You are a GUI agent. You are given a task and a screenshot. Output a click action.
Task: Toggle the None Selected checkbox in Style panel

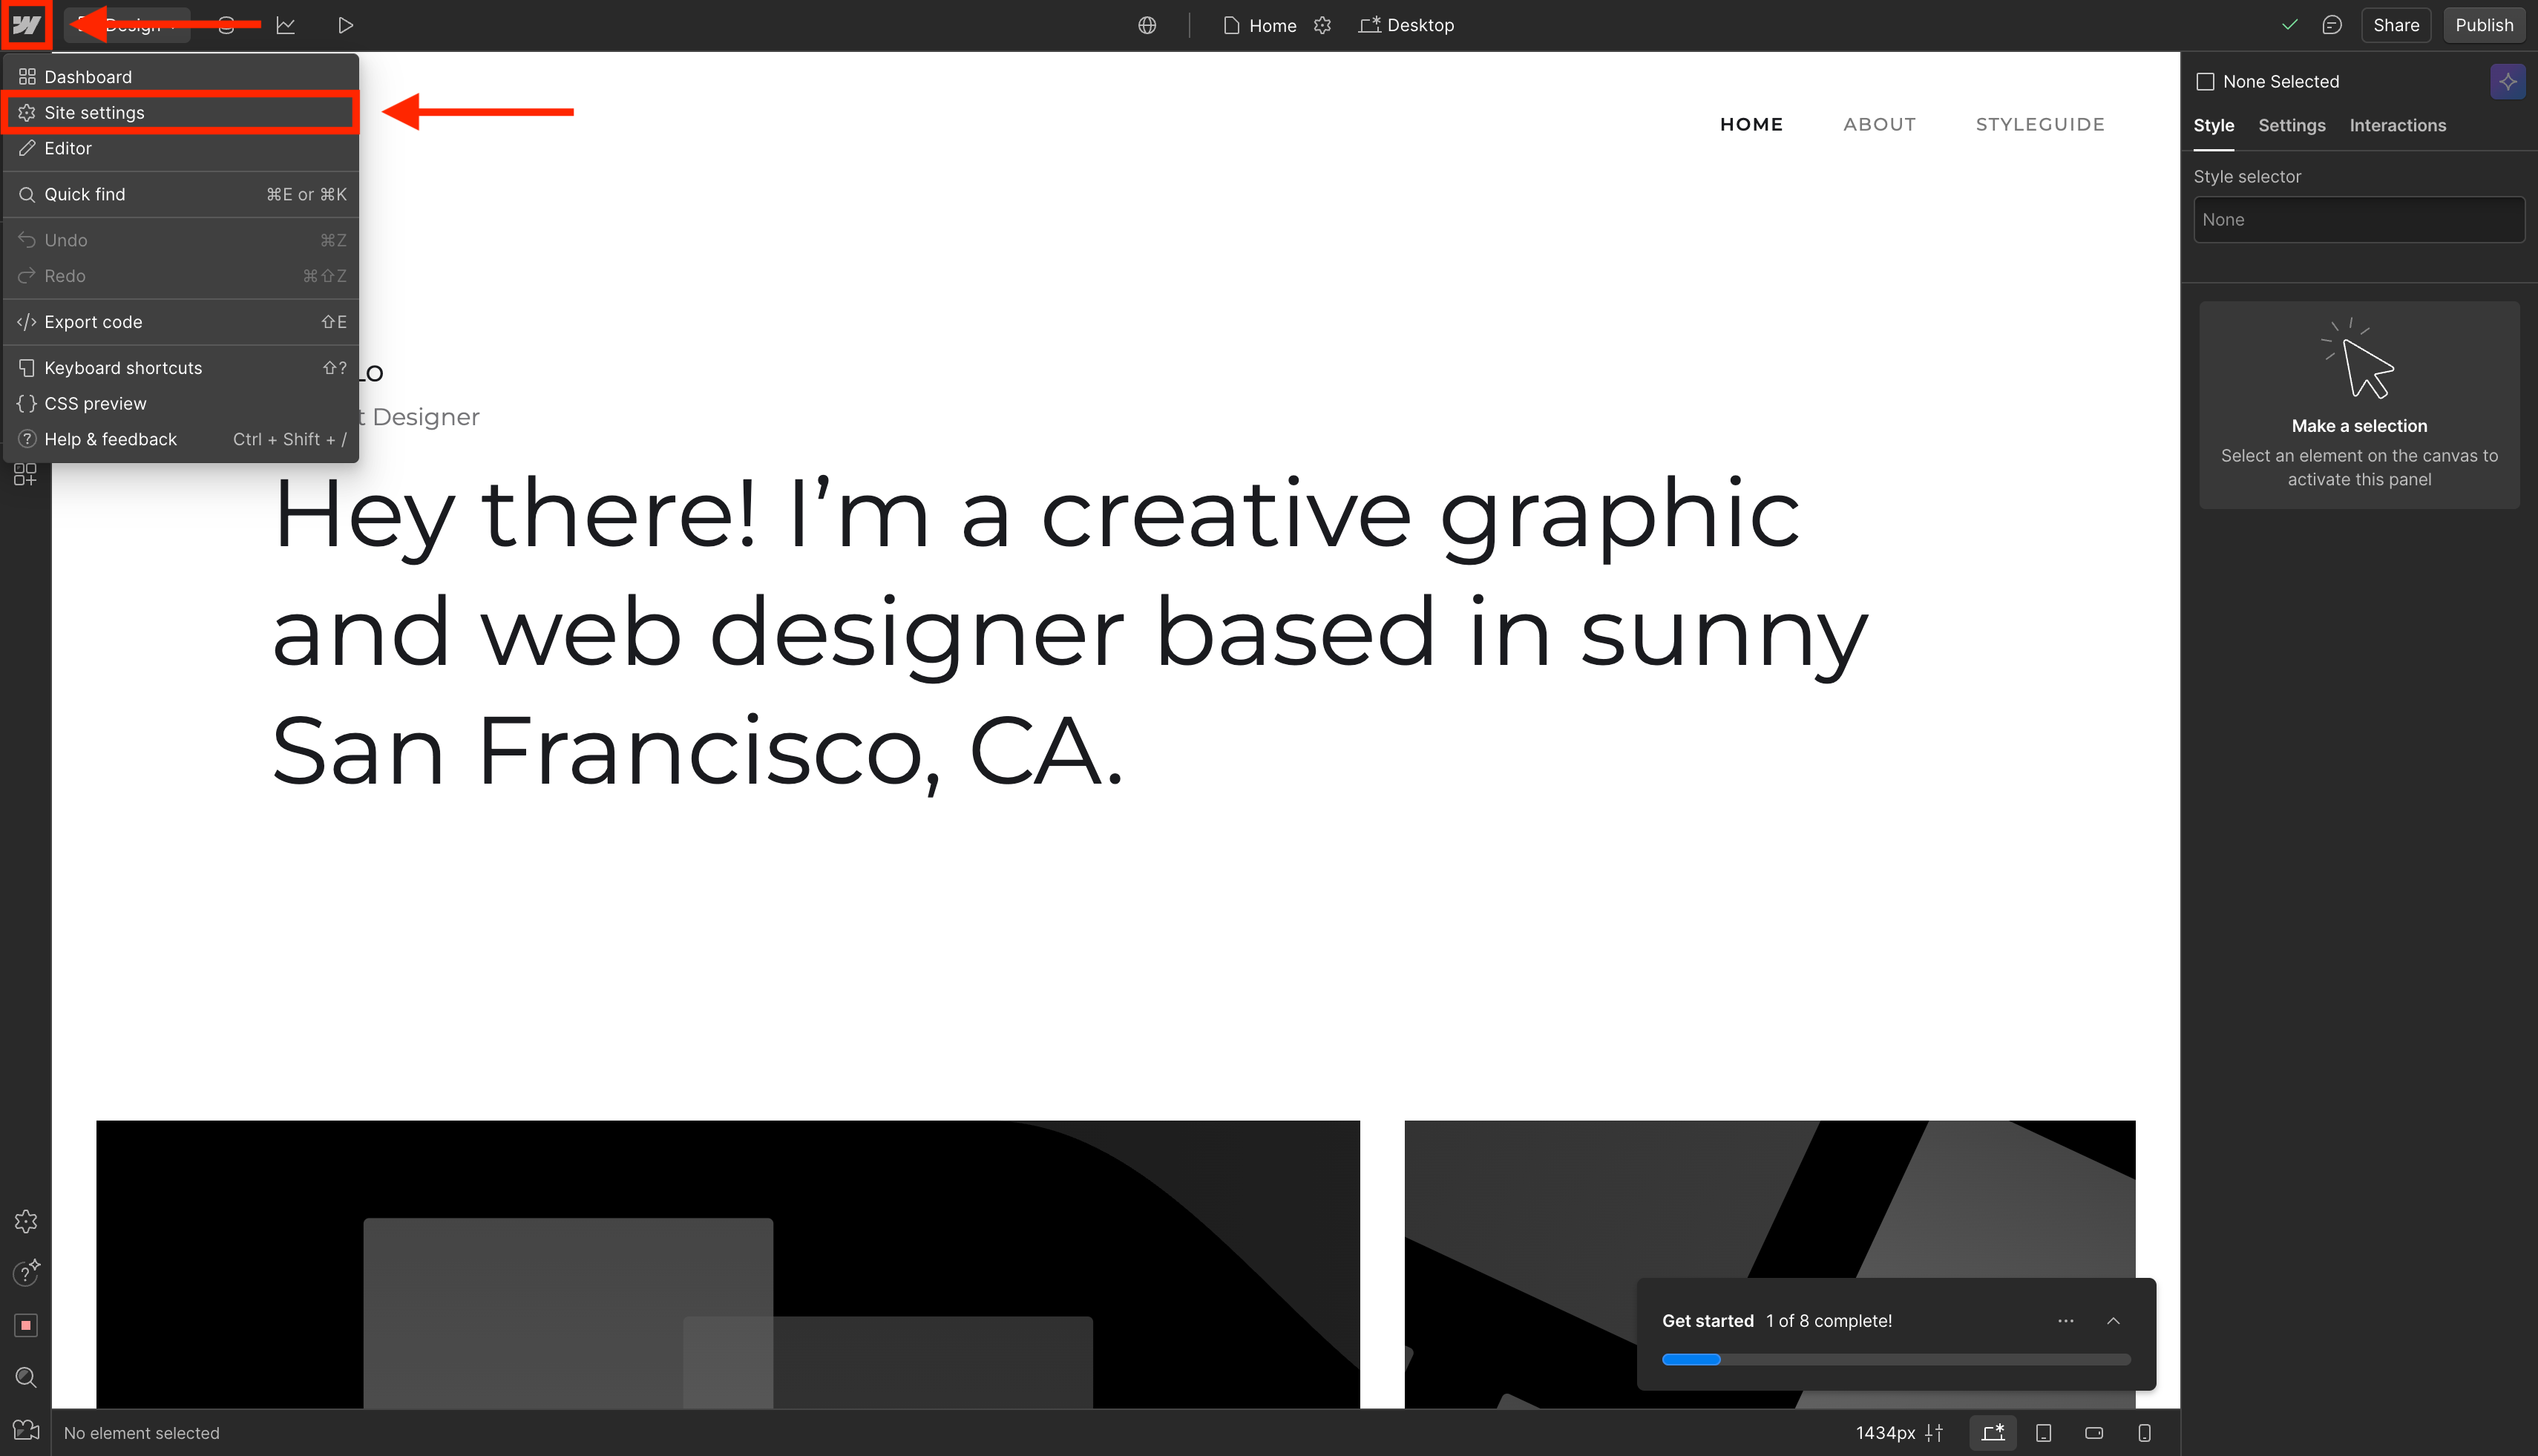(2206, 81)
